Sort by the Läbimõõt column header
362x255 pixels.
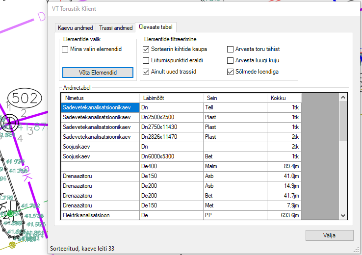171,98
